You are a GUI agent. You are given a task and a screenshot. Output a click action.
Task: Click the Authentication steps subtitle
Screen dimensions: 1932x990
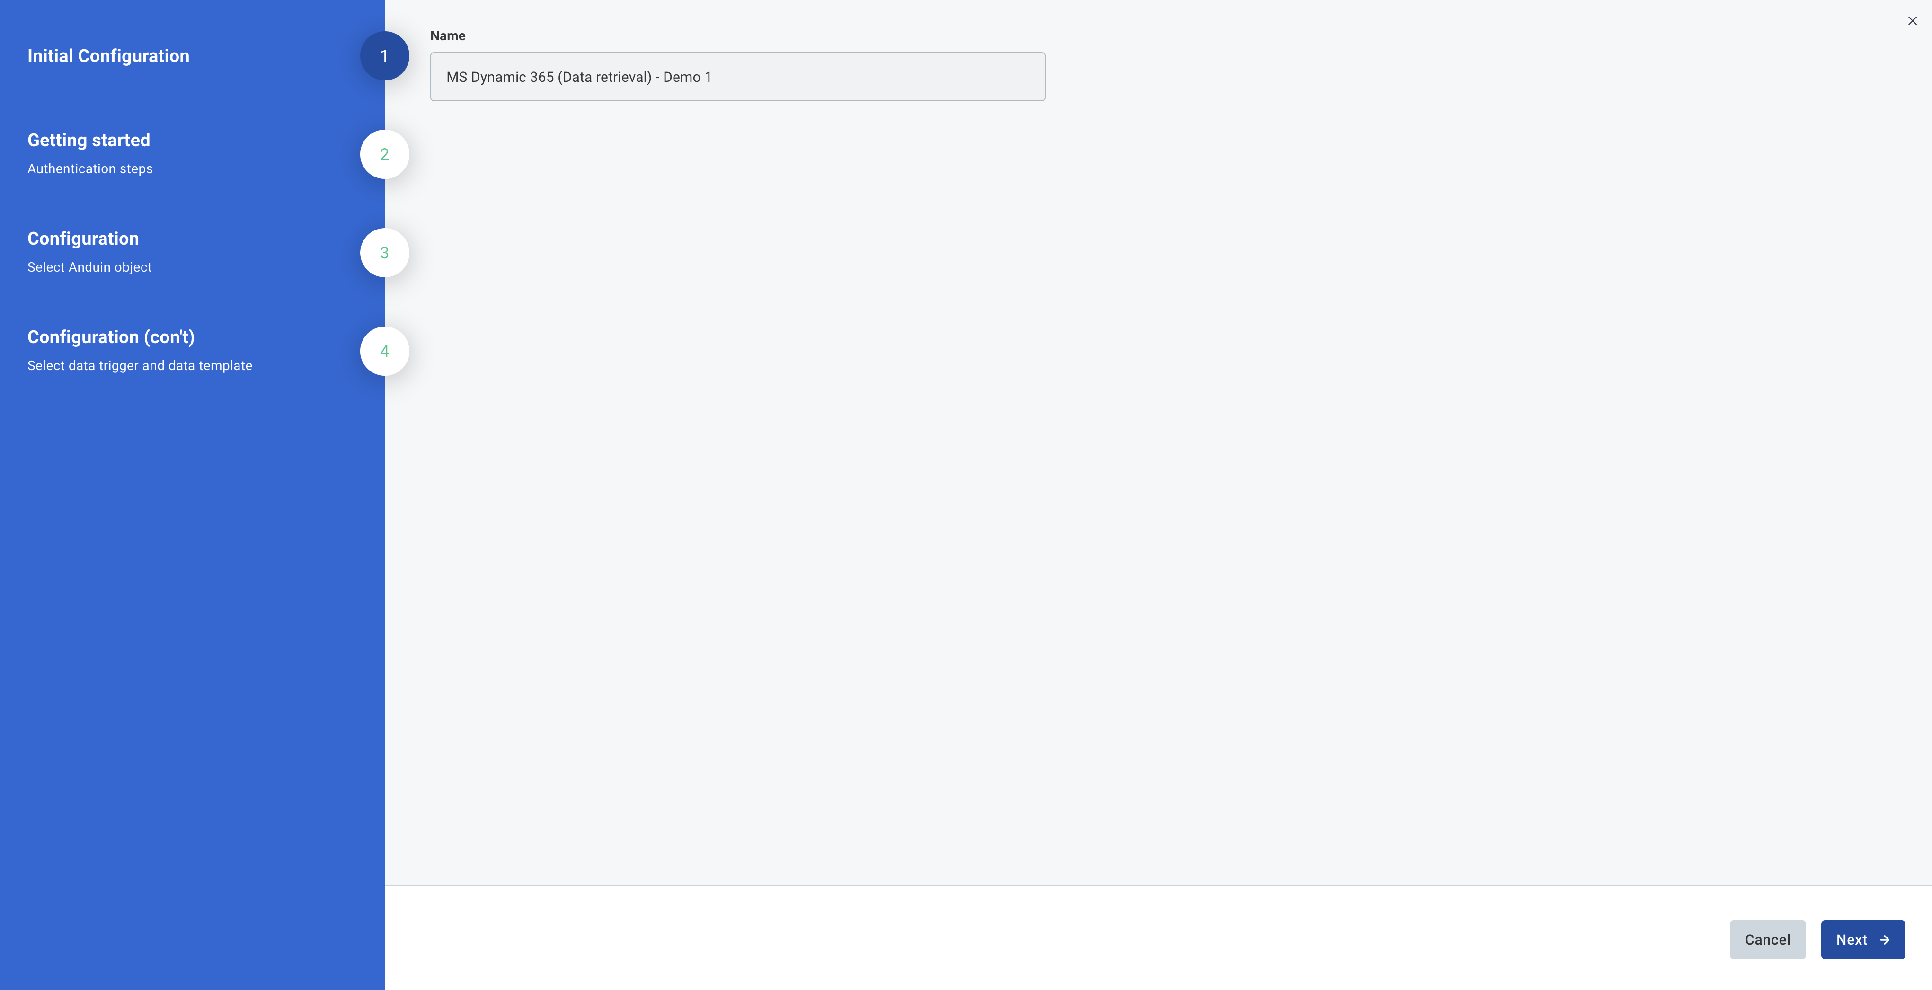(90, 169)
